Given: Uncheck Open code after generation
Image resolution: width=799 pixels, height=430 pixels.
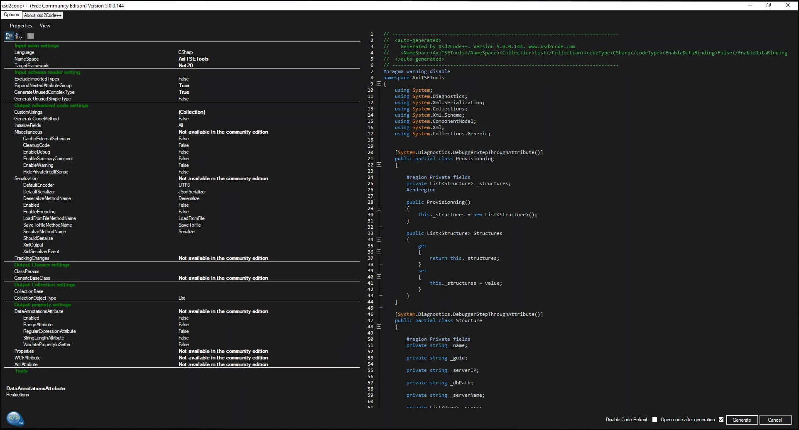Looking at the screenshot, I should click(721, 420).
